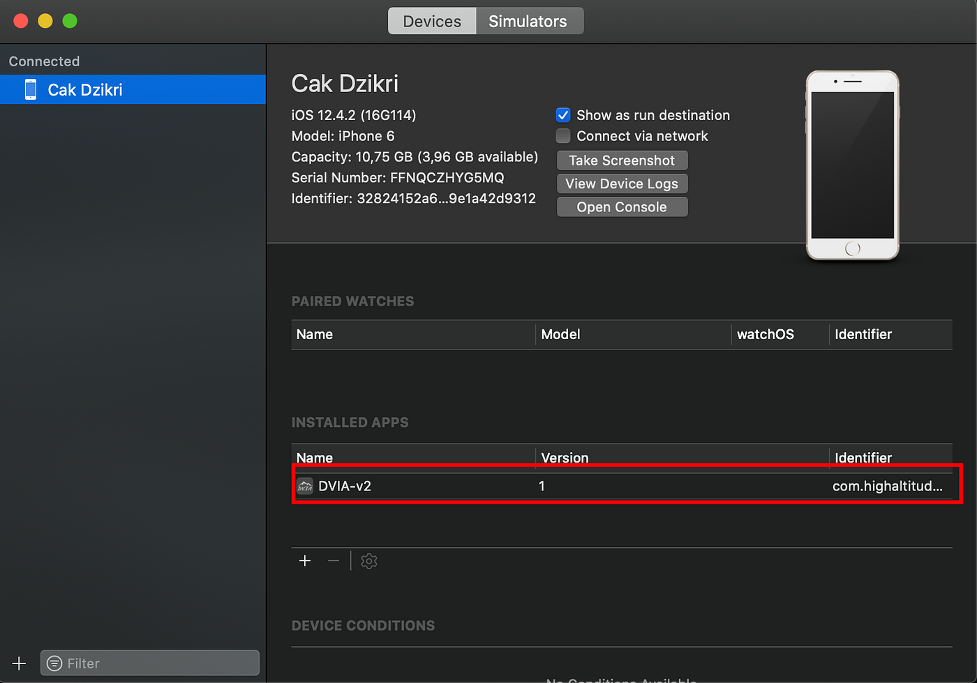Toggle Show as run destination checkbox
This screenshot has height=683, width=977.
click(563, 115)
